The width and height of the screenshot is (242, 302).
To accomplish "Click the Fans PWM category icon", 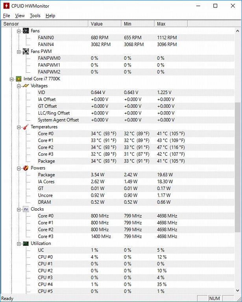I will coord(26,51).
